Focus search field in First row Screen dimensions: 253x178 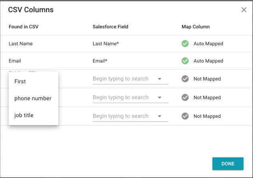[x=130, y=79]
